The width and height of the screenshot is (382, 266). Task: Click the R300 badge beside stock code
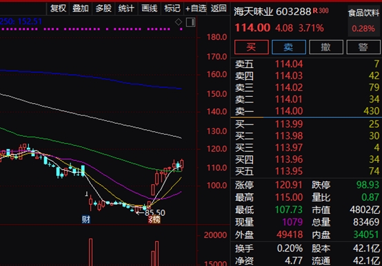point(321,11)
